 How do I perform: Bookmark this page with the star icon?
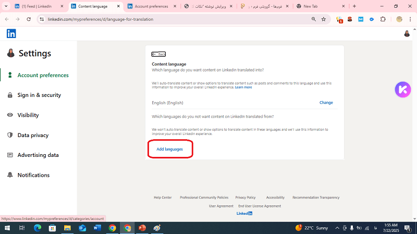(x=324, y=19)
